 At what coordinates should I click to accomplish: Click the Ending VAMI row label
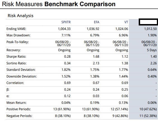[x=16, y=29]
